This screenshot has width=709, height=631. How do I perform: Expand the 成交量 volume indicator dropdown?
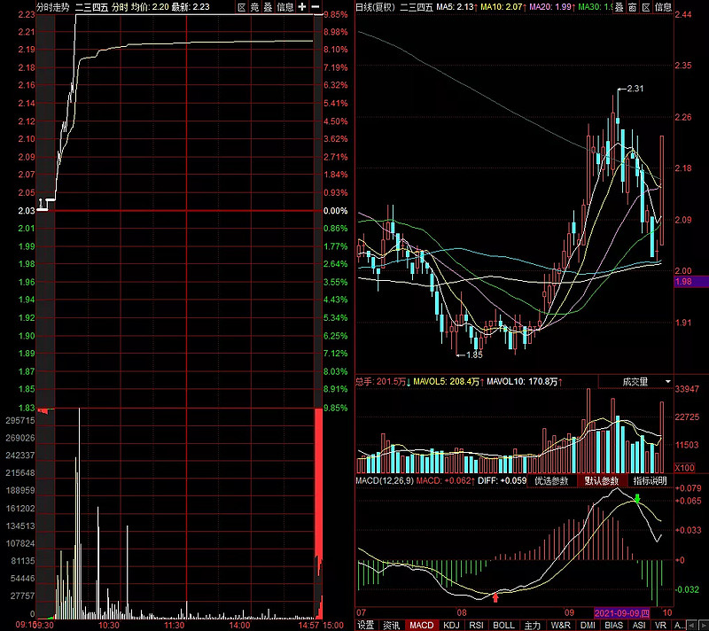pyautogui.click(x=635, y=381)
